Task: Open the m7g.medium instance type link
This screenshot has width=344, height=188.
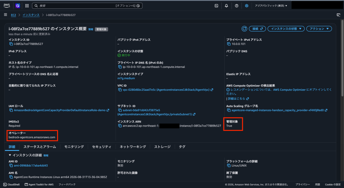Action: (126, 78)
